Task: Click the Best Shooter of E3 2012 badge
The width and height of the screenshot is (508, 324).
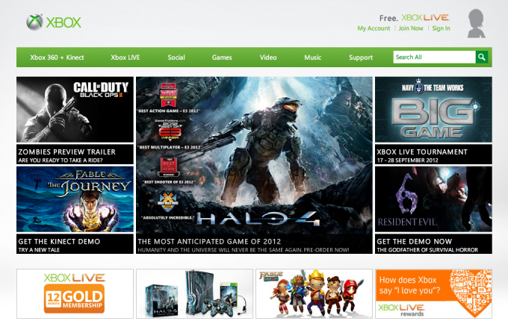Action: click(x=169, y=167)
